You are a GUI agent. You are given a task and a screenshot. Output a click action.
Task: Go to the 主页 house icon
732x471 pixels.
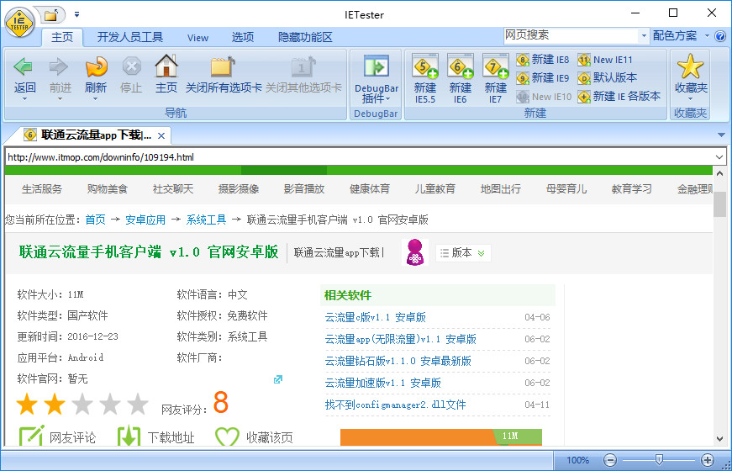[x=166, y=66]
